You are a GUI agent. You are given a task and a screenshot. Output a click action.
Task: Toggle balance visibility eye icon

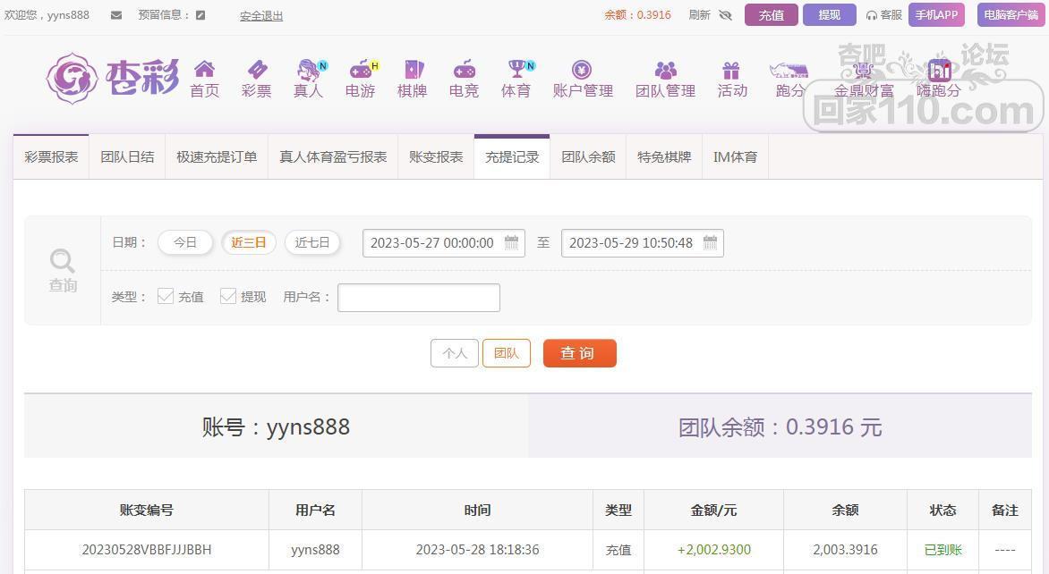(x=725, y=15)
